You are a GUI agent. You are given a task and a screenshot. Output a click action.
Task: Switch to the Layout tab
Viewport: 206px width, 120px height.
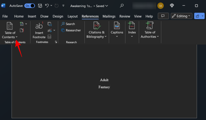(73, 16)
